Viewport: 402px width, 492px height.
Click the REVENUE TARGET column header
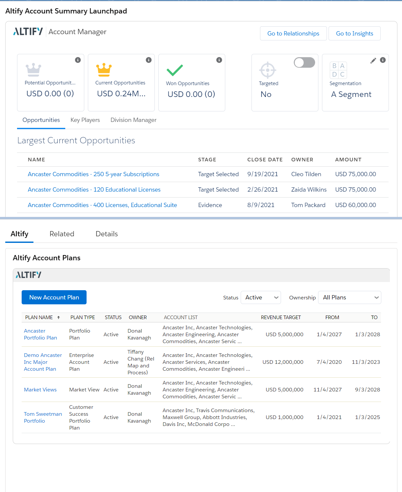coord(281,317)
